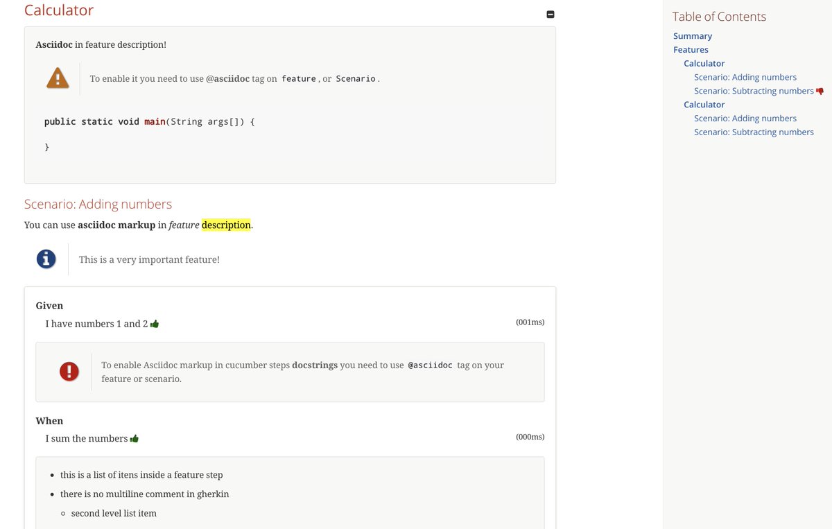Click the orange warning triangle icon

(58, 78)
